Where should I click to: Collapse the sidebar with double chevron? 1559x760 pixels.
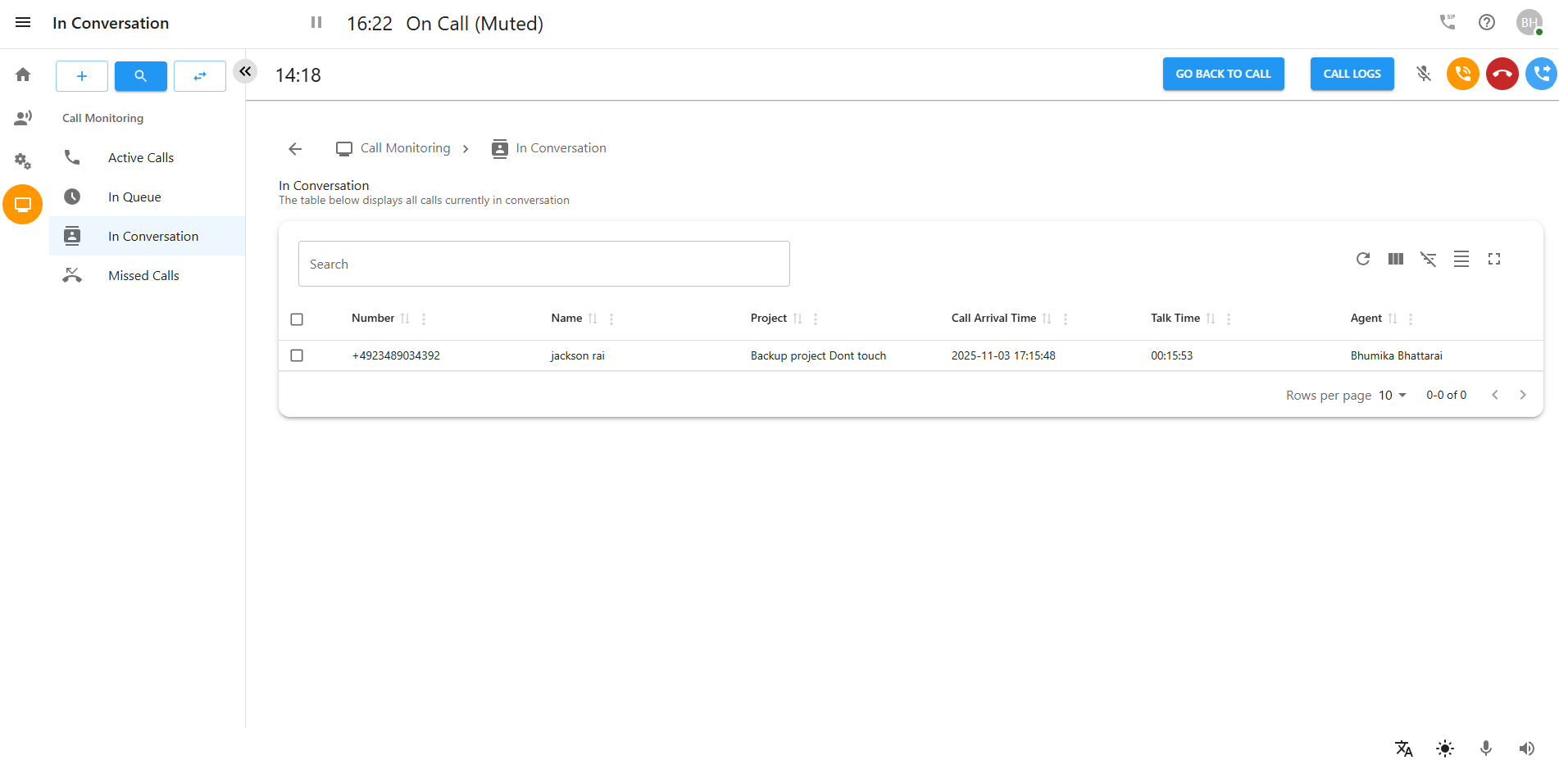(x=245, y=71)
